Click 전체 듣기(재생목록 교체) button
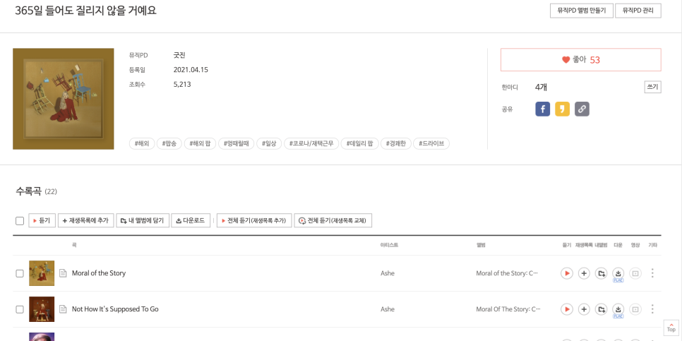682x341 pixels. tap(333, 220)
